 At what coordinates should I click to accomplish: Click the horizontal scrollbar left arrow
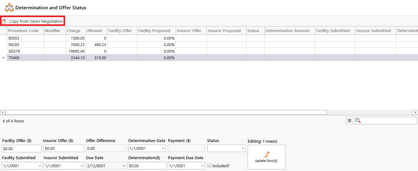2,112
